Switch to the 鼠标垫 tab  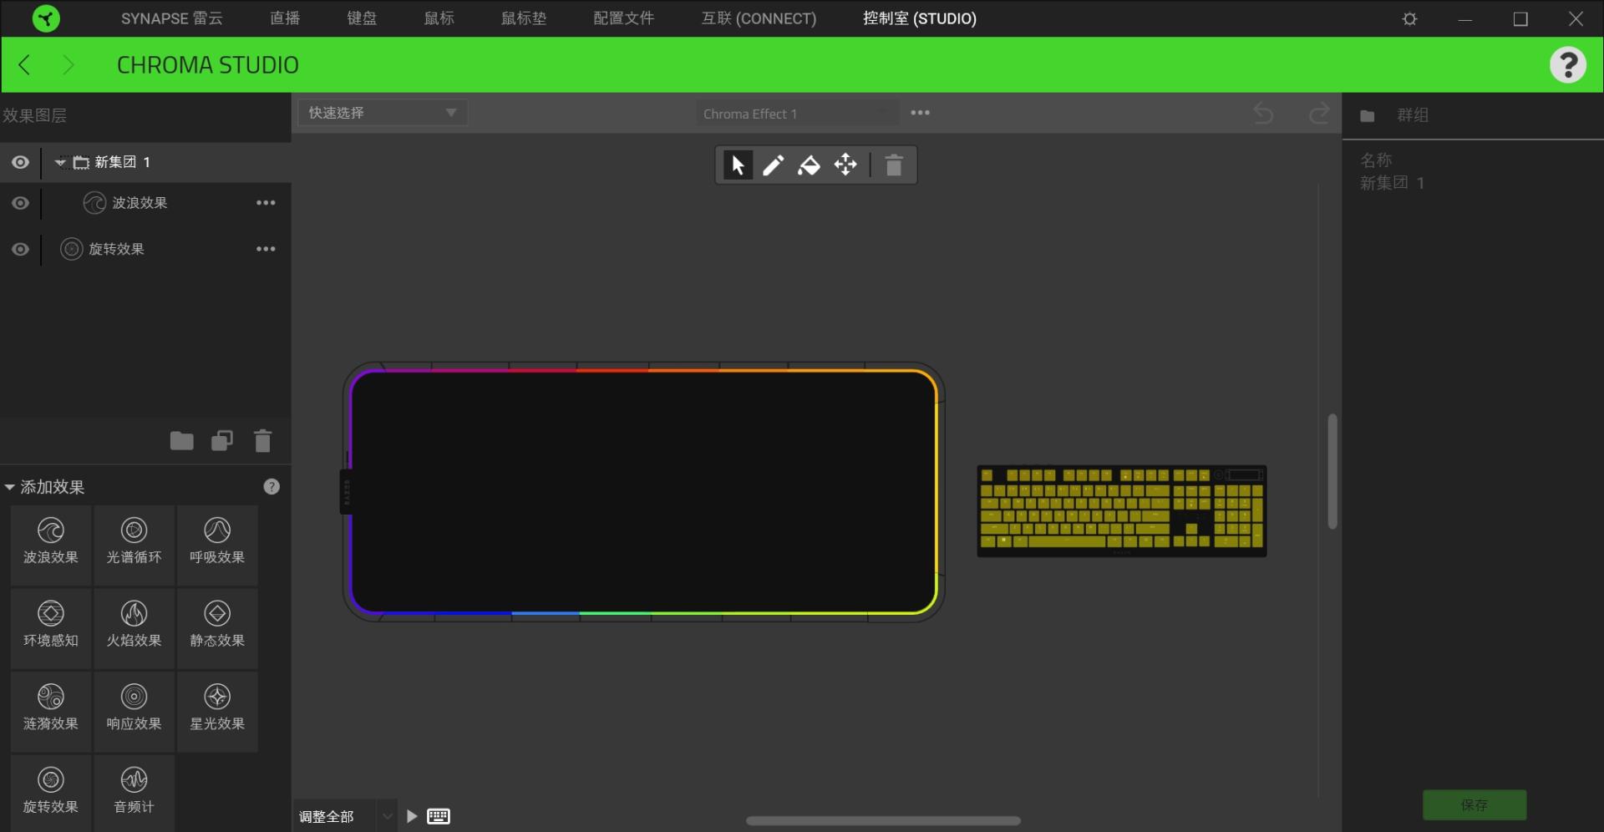524,18
